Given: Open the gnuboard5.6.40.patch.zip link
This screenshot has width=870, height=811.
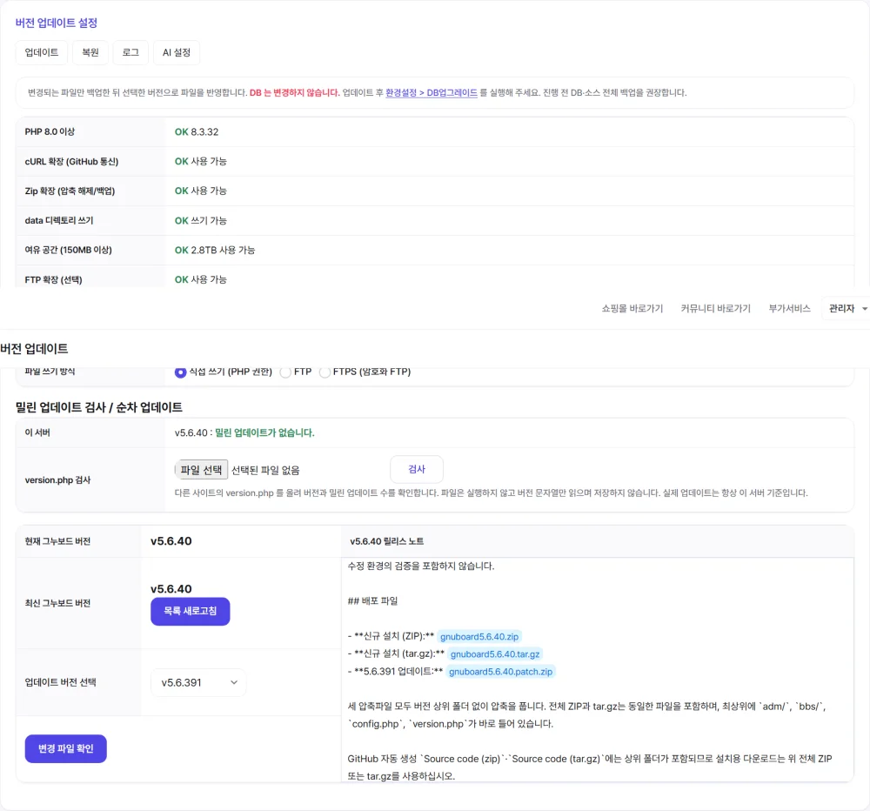Looking at the screenshot, I should 500,672.
